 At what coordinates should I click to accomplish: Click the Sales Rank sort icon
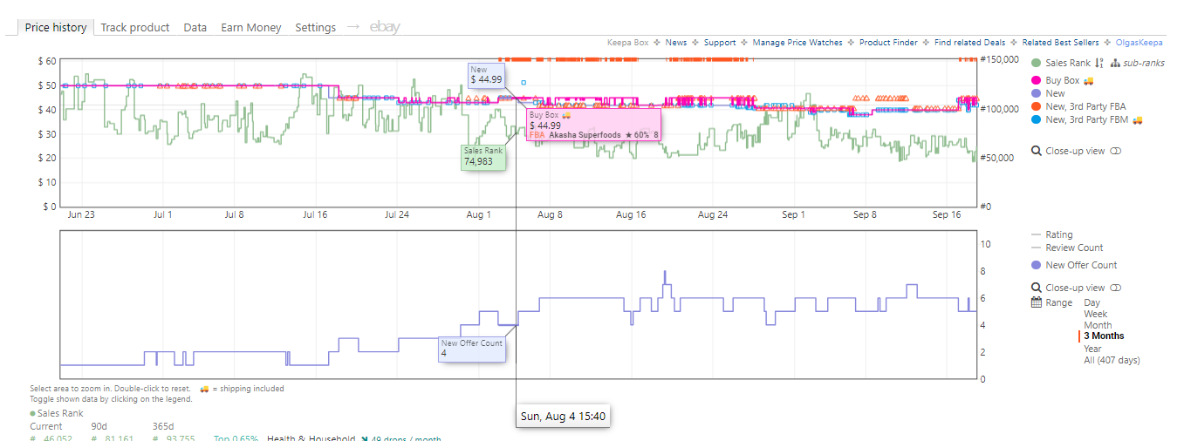click(x=1098, y=63)
